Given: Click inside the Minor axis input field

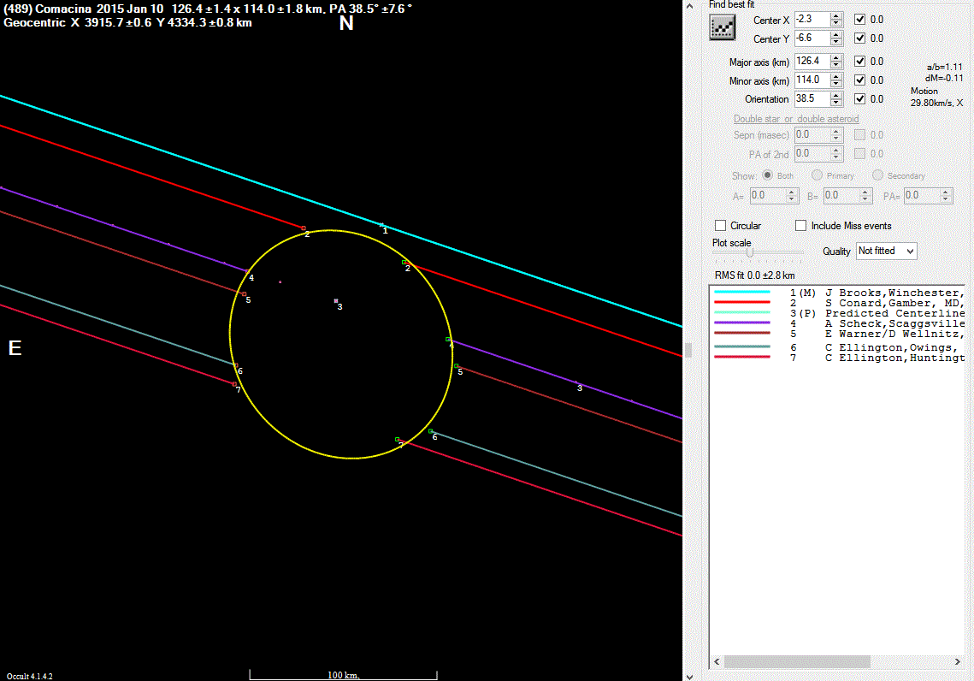Looking at the screenshot, I should 811,80.
